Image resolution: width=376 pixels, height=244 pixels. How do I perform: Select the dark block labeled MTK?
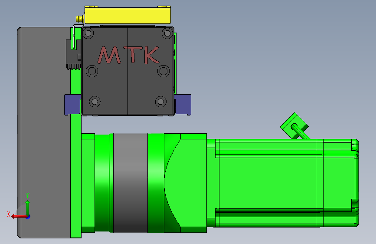pos(128,71)
